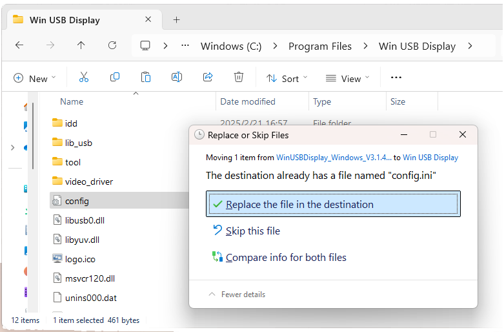
Task: Open the See more ellipsis menu
Action: pos(396,78)
